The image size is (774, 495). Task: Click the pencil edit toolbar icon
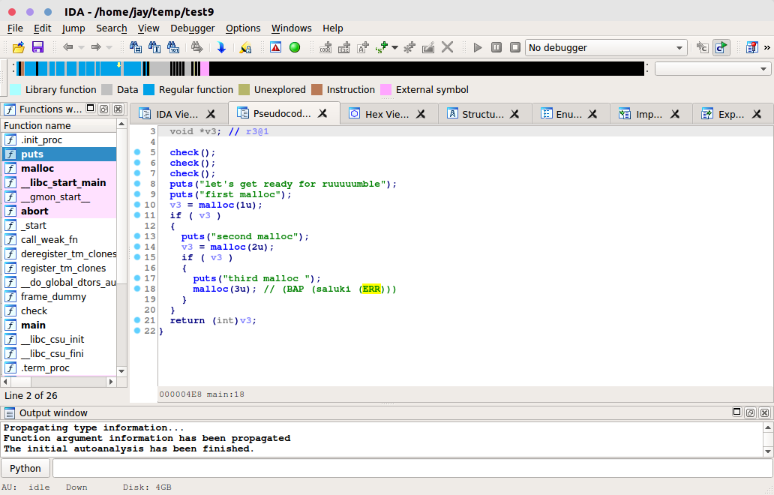point(428,47)
